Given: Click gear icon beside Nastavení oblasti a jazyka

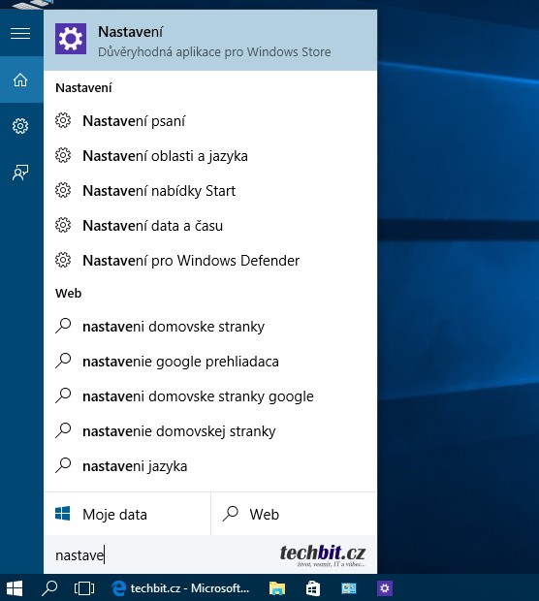Looking at the screenshot, I should click(x=63, y=156).
